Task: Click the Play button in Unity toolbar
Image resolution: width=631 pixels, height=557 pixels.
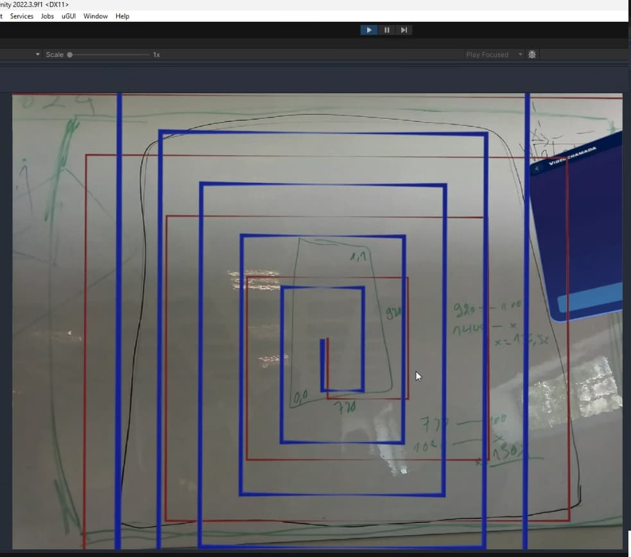Action: click(368, 30)
